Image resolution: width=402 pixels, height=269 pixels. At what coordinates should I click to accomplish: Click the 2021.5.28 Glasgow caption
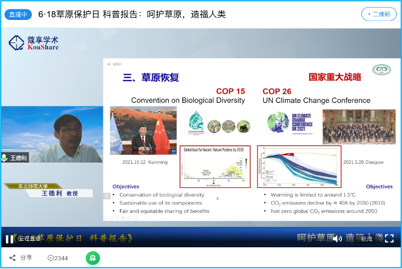[363, 162]
